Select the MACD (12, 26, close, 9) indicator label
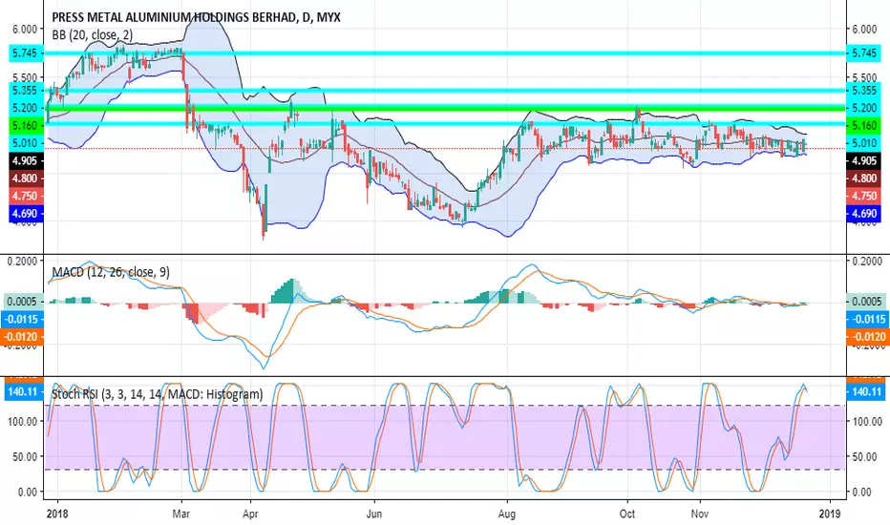 (x=111, y=272)
